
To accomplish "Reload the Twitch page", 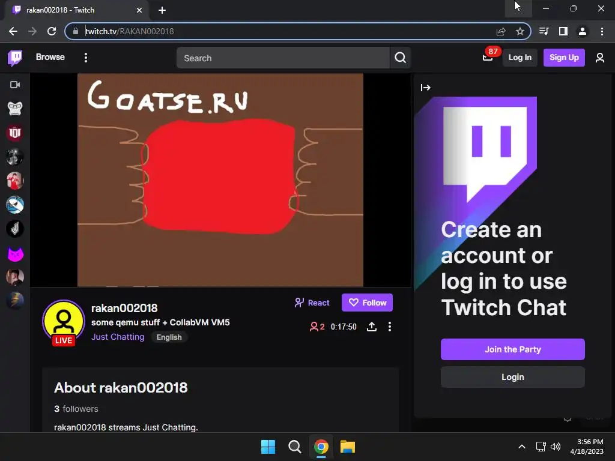I will [x=52, y=31].
